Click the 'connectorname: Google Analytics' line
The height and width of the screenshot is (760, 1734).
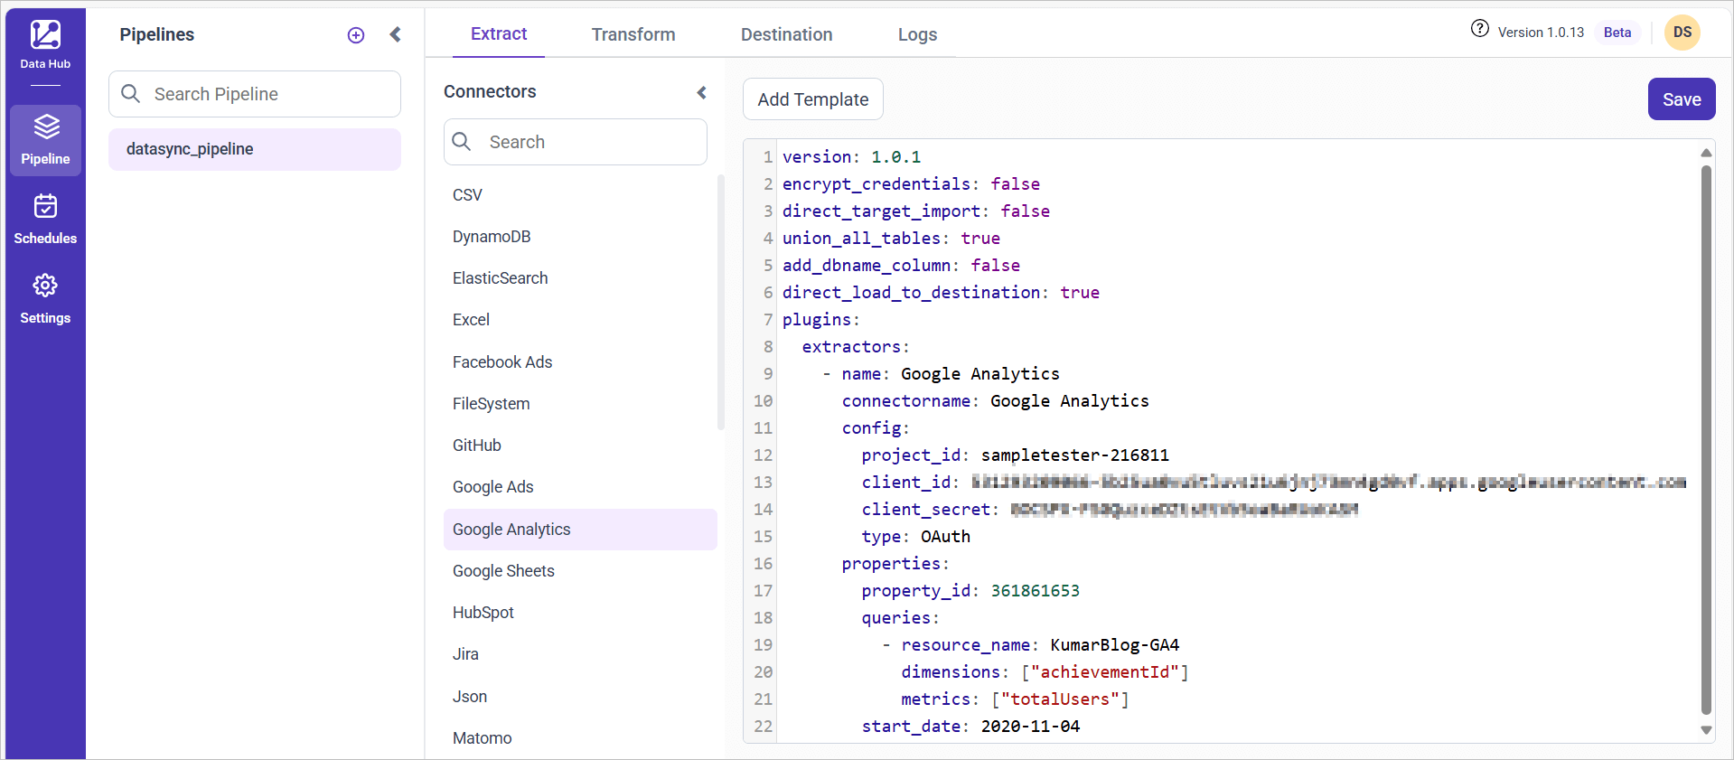pos(995,401)
